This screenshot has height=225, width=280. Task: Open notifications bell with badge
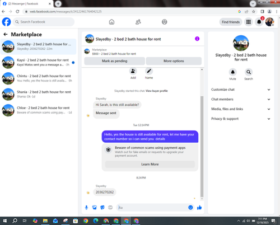[x=259, y=22]
